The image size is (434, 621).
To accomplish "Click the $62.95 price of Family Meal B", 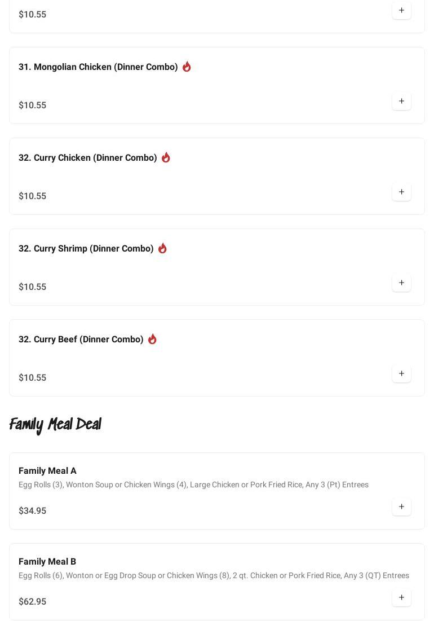I will pyautogui.click(x=33, y=602).
